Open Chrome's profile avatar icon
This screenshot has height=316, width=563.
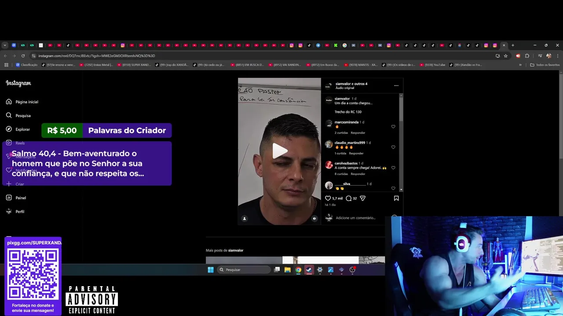548,56
